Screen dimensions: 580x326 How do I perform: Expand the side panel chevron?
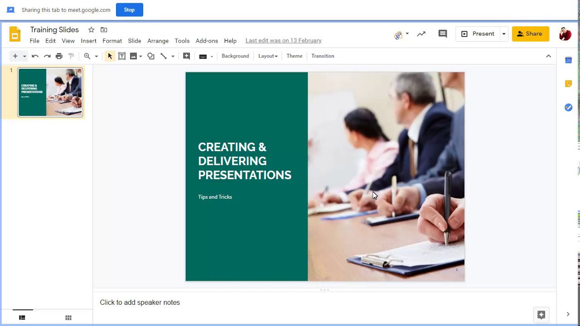tap(568, 314)
